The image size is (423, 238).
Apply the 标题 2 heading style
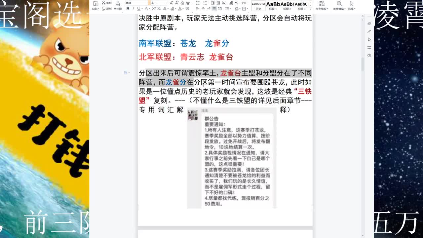click(287, 6)
